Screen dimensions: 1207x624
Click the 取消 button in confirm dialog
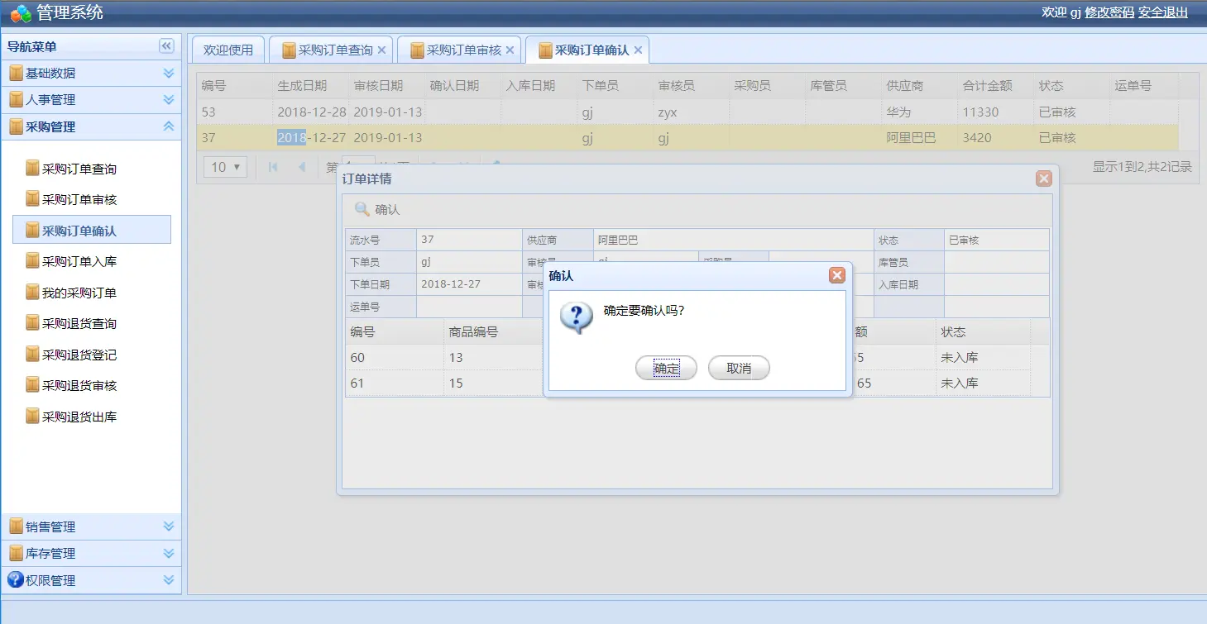coord(739,369)
